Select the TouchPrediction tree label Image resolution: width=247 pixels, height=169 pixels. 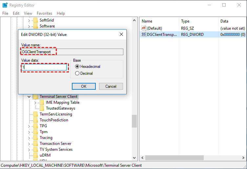54,120
